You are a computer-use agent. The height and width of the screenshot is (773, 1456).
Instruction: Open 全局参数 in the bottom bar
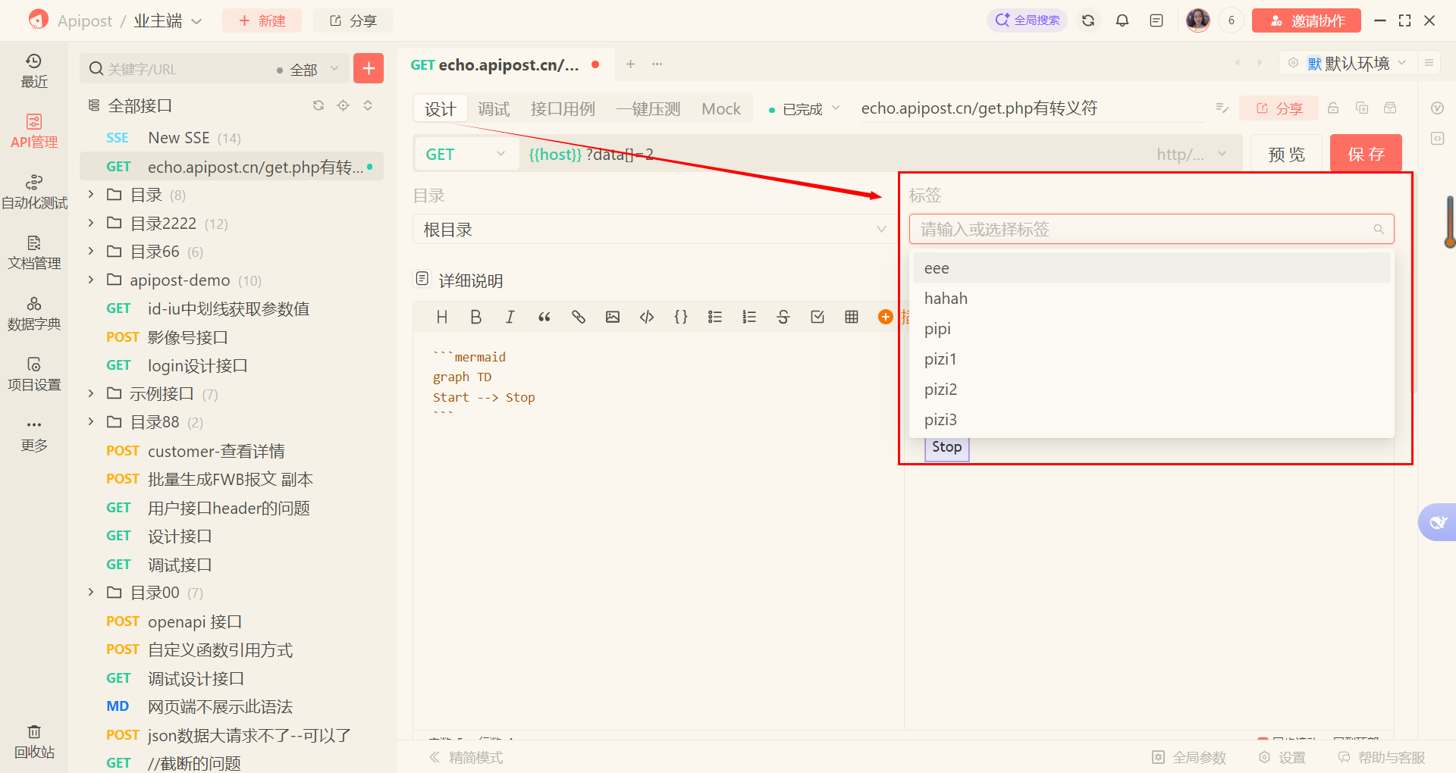tap(1189, 757)
